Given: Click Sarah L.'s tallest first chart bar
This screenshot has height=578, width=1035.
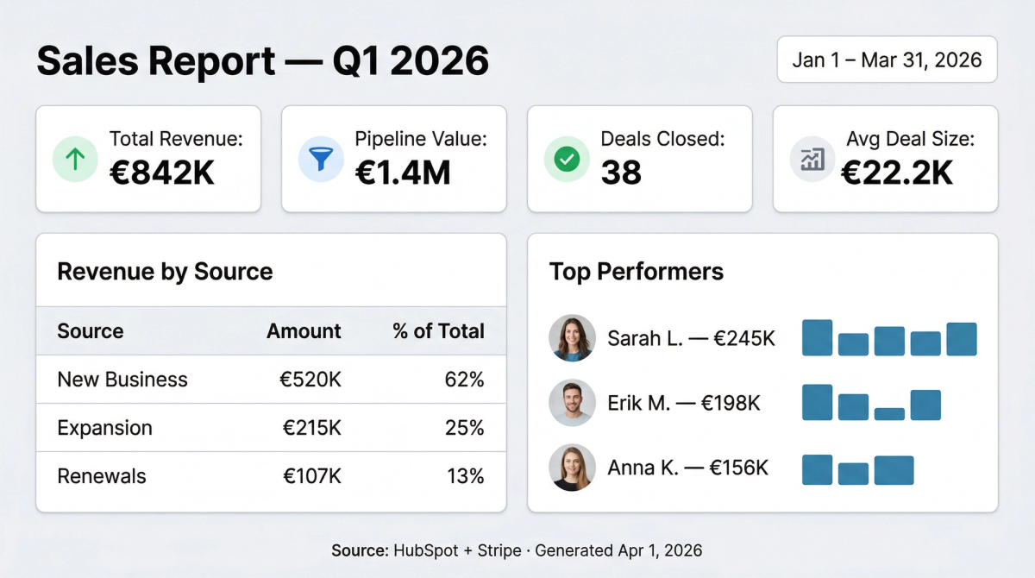Looking at the screenshot, I should pyautogui.click(x=817, y=338).
